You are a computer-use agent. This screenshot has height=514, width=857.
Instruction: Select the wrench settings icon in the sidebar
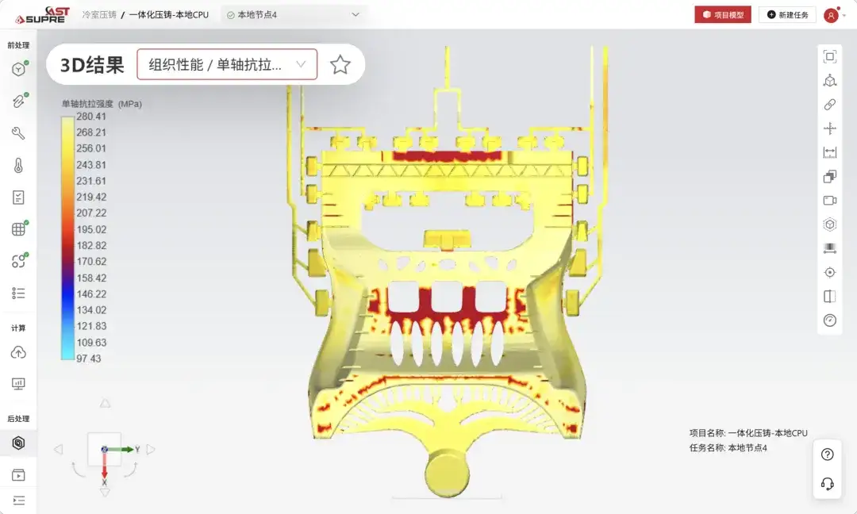pyautogui.click(x=18, y=133)
